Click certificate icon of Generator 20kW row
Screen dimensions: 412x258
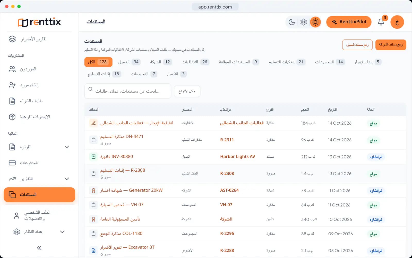click(93, 190)
